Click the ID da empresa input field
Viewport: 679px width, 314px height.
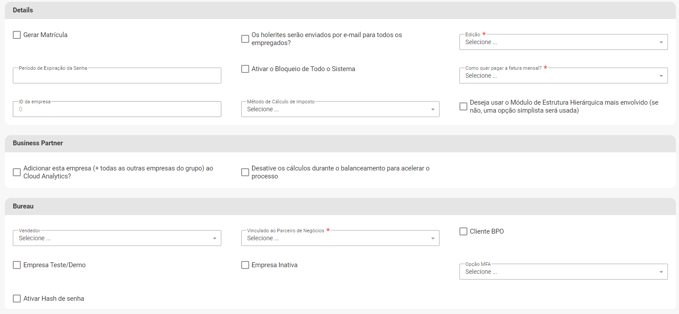[117, 110]
